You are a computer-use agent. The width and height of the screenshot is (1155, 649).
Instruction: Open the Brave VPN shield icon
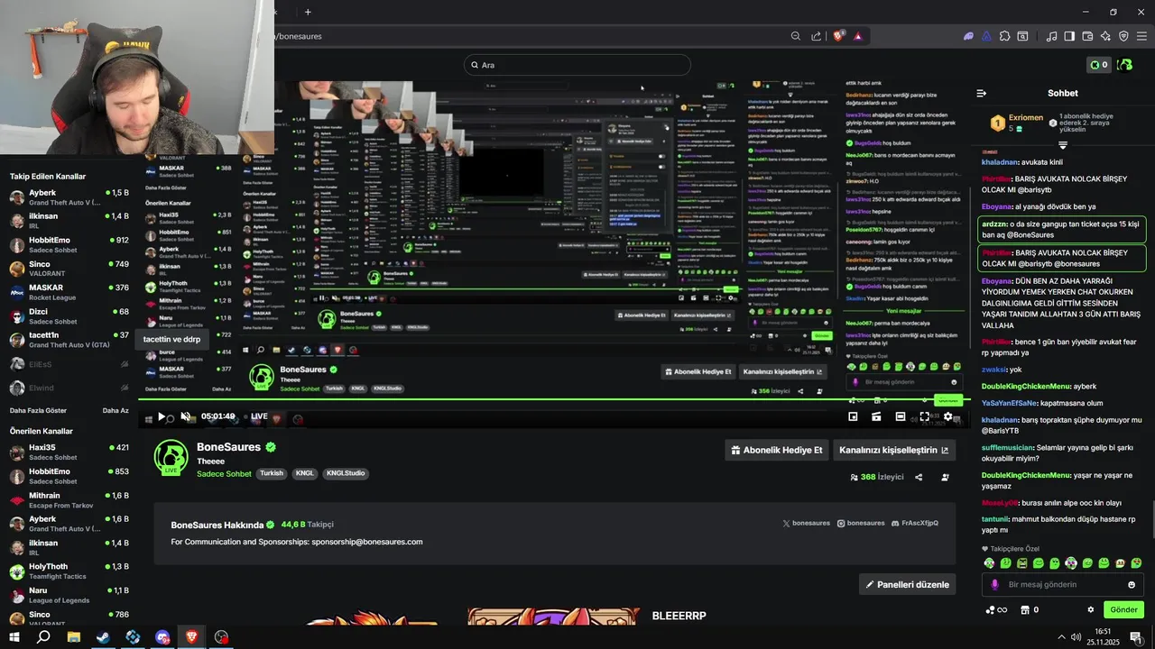(1123, 36)
